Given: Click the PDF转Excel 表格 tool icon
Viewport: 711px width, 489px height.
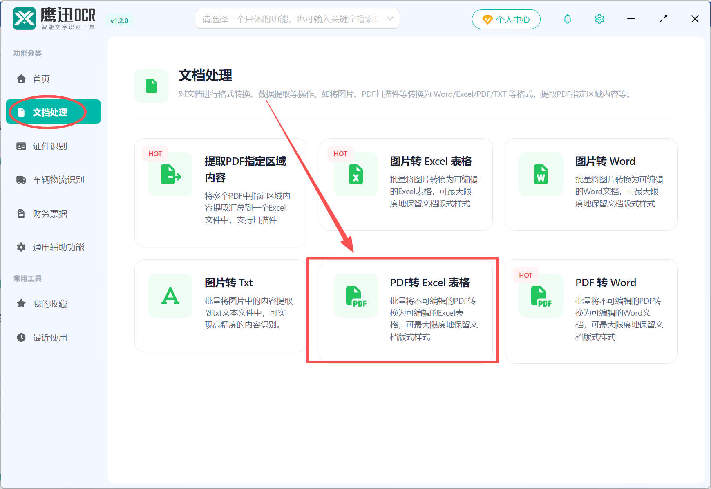Looking at the screenshot, I should coord(355,296).
